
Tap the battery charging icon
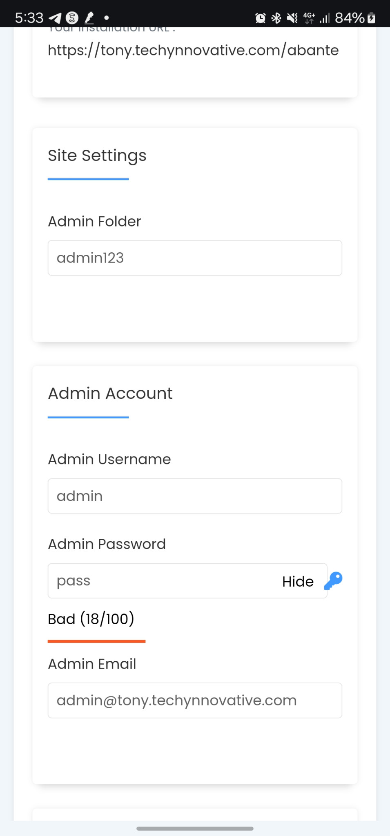[x=371, y=18]
